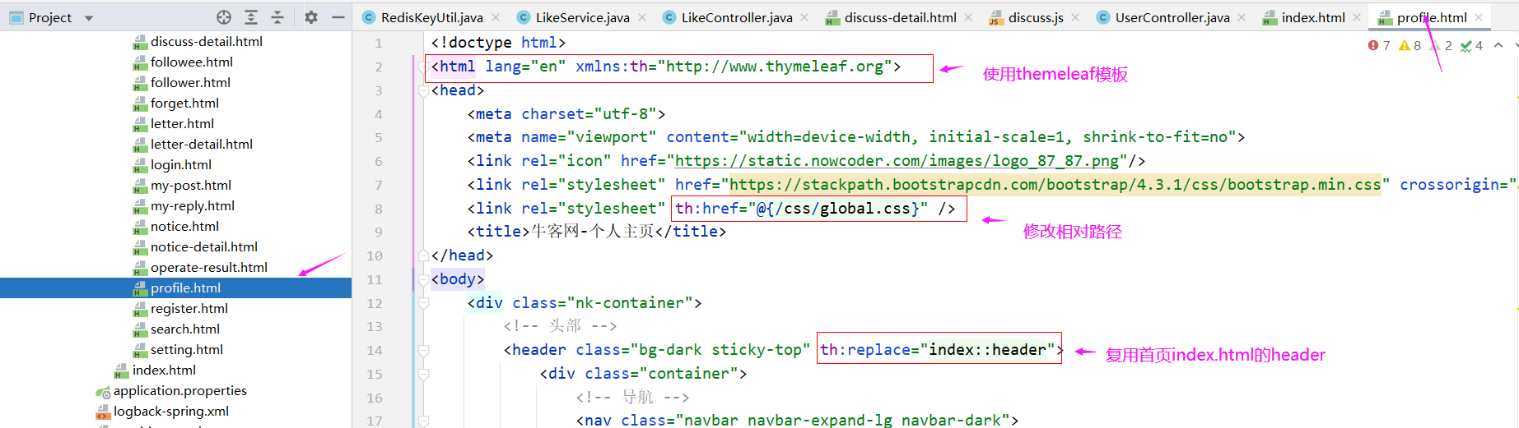Close the LikeService.java tab
The height and width of the screenshot is (428, 1519).
642,17
